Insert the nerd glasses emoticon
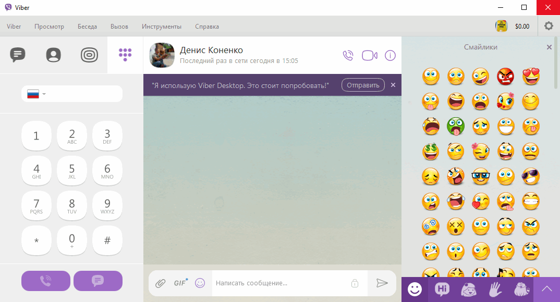This screenshot has width=560, height=302. click(481, 176)
